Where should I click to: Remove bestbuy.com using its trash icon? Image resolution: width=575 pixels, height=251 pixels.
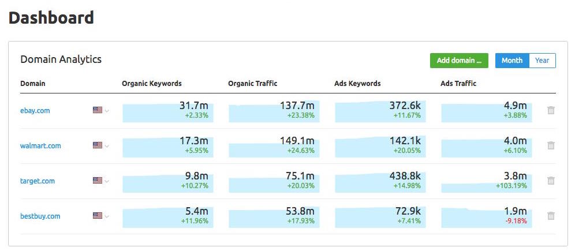pyautogui.click(x=550, y=216)
